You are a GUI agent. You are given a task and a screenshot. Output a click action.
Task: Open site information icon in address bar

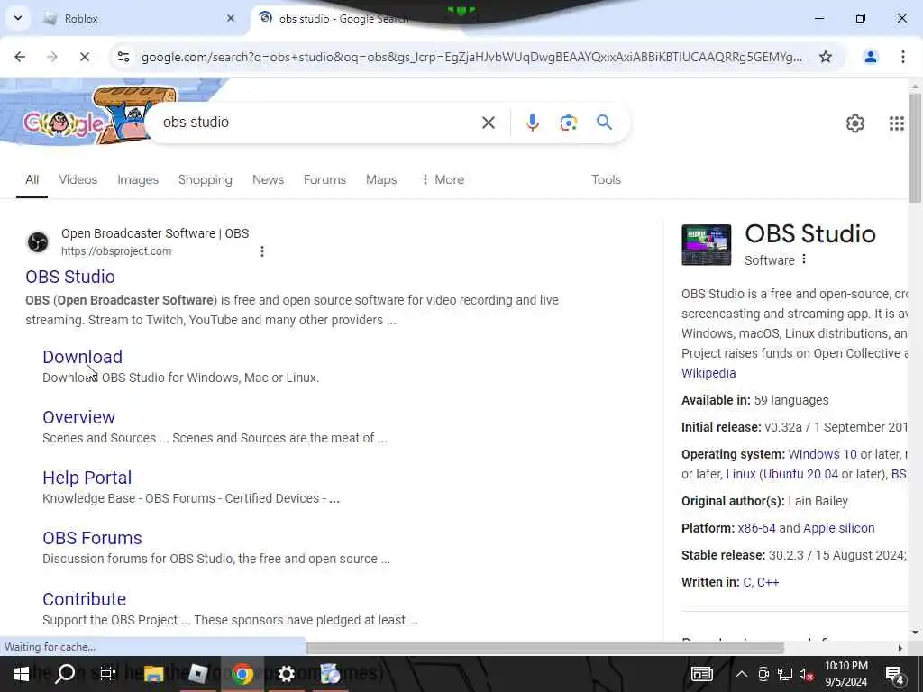coord(123,57)
